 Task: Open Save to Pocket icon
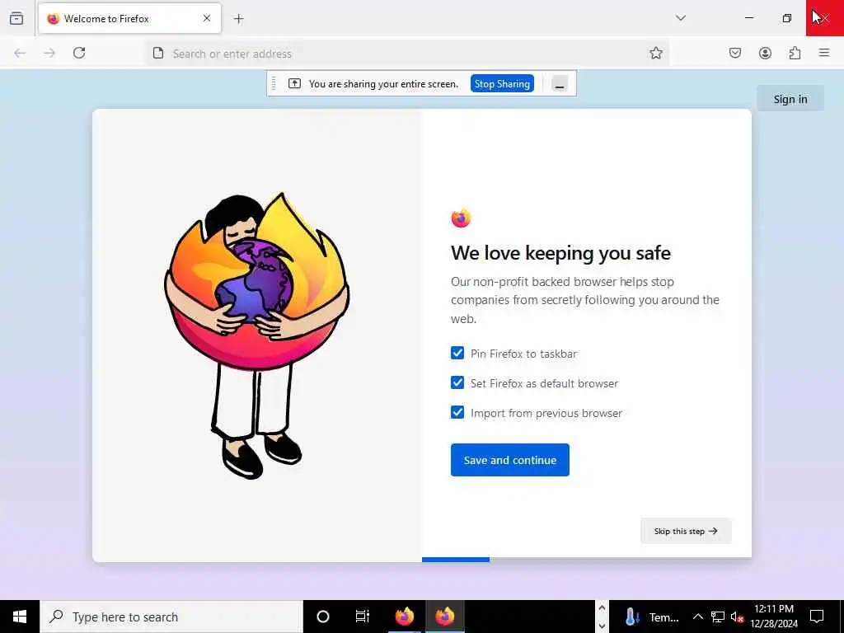pyautogui.click(x=735, y=53)
